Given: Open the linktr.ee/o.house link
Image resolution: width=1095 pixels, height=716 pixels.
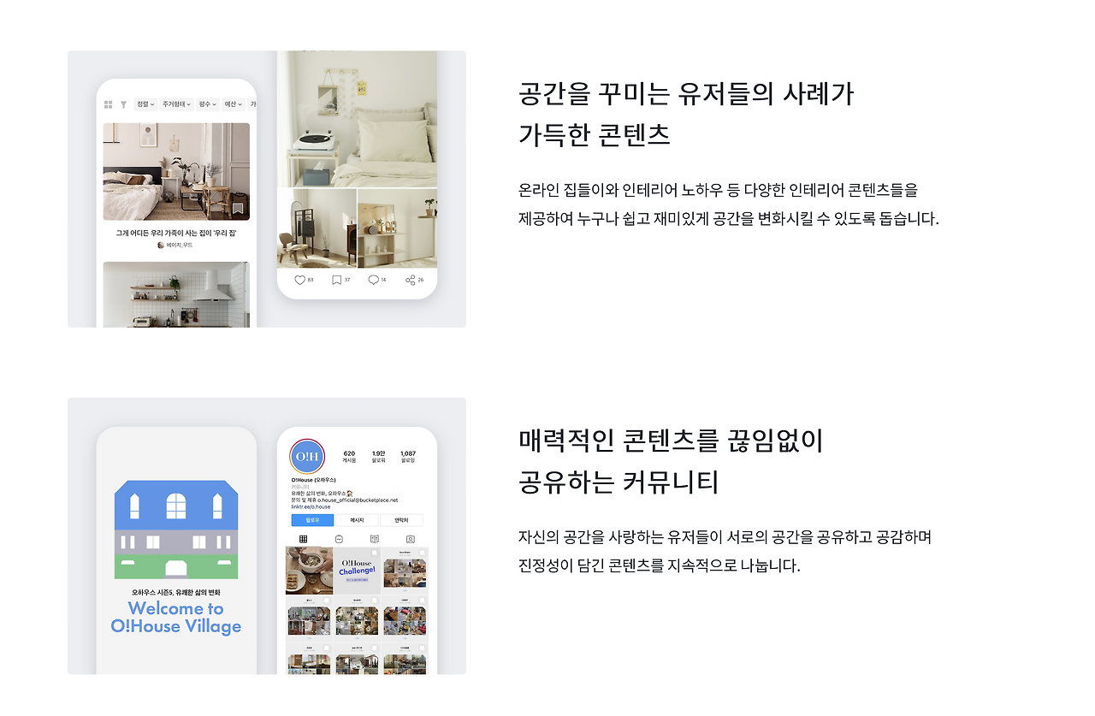Looking at the screenshot, I should tap(310, 507).
